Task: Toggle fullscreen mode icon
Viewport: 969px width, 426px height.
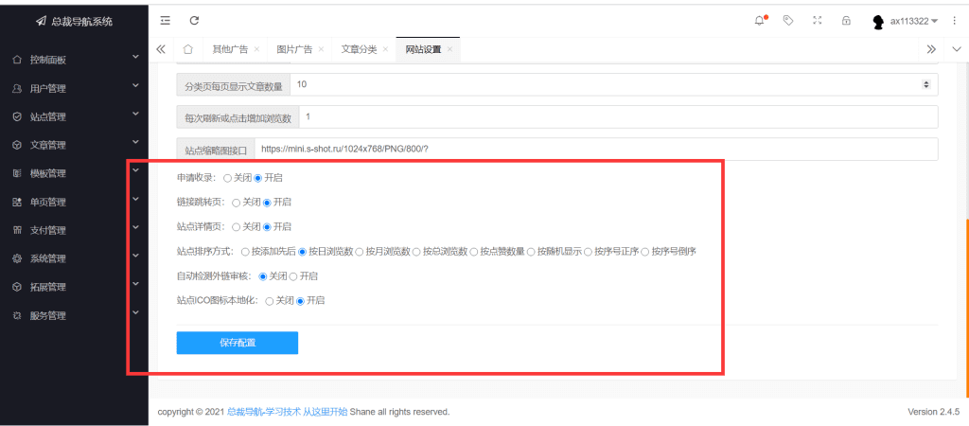Action: tap(818, 20)
